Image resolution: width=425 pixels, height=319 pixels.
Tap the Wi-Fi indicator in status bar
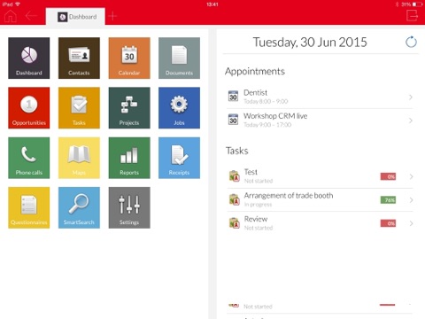(x=18, y=4)
